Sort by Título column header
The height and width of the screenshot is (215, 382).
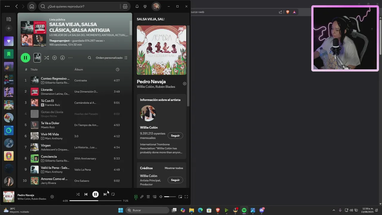pyautogui.click(x=34, y=70)
